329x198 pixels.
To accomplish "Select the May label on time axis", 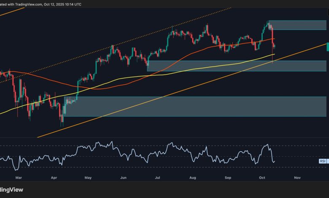I will (88, 178).
